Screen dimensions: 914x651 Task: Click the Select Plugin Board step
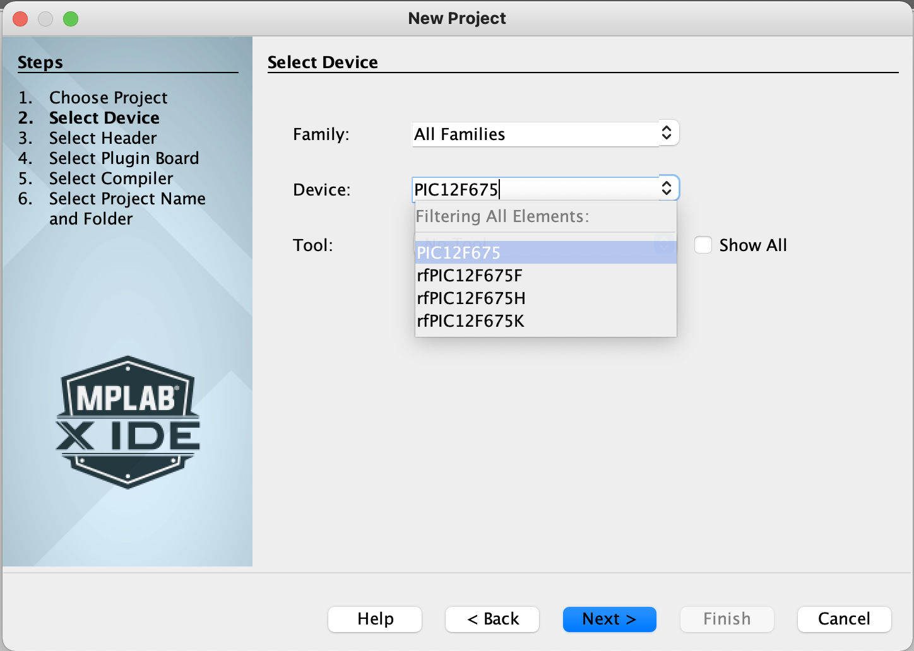coord(124,158)
